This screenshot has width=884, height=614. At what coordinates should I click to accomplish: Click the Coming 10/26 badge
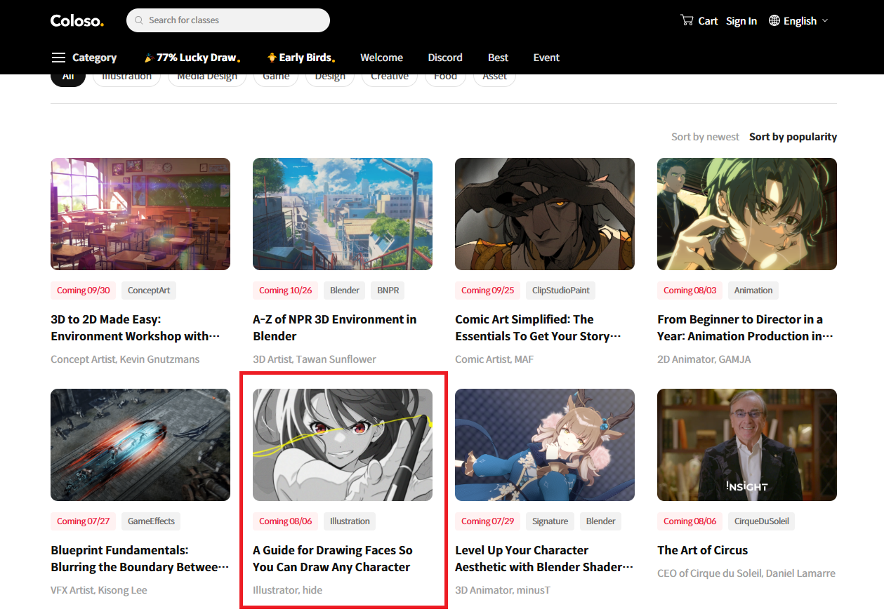pyautogui.click(x=286, y=291)
